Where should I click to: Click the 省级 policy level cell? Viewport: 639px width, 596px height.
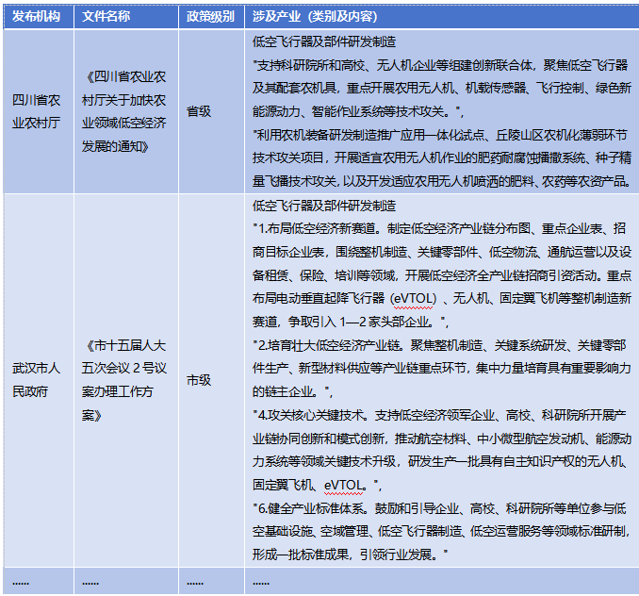click(199, 110)
